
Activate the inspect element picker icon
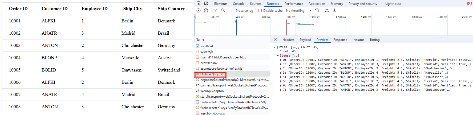tap(199, 3)
